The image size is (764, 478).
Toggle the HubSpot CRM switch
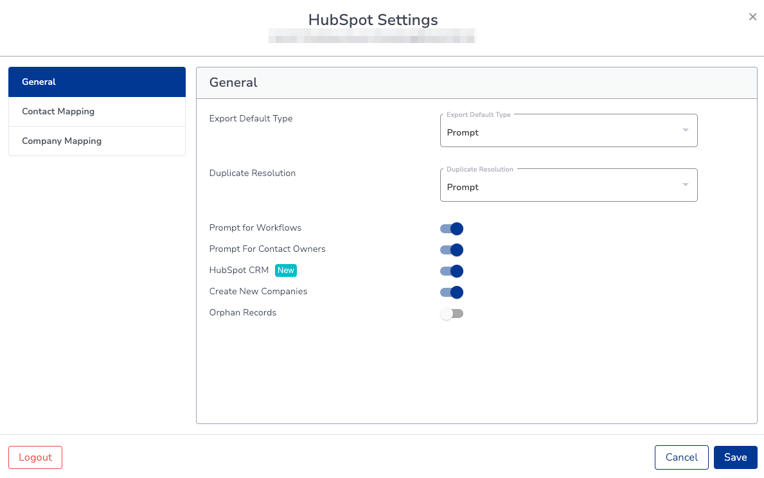(x=452, y=271)
